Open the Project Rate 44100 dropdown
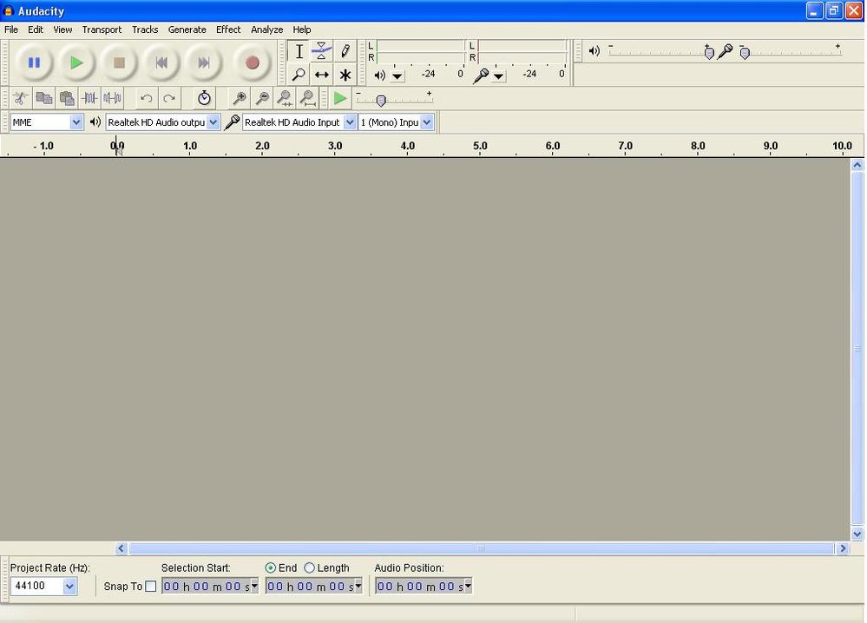The height and width of the screenshot is (623, 867). 69,586
